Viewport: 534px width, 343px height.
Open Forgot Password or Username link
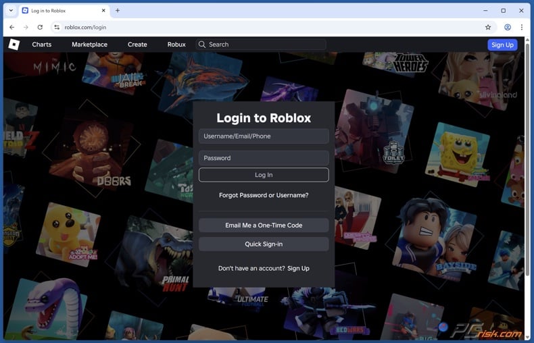[x=264, y=195]
